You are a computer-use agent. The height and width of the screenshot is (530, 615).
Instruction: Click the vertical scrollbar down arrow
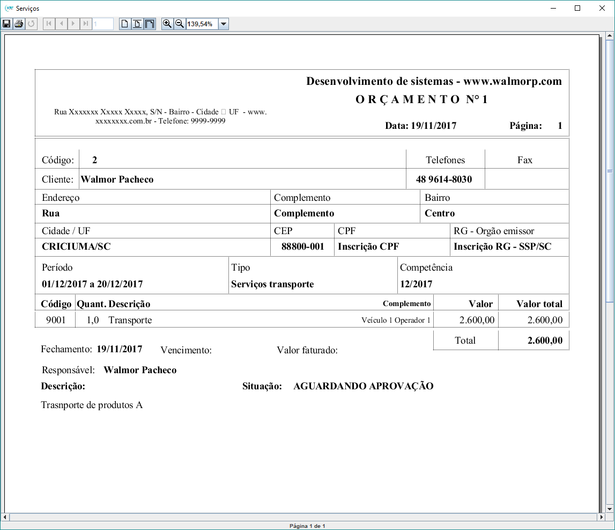[610, 509]
